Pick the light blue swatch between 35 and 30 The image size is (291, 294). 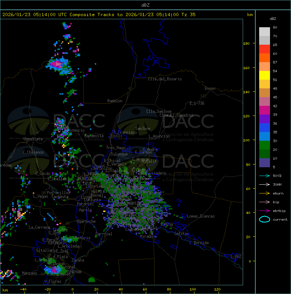coord(264,137)
